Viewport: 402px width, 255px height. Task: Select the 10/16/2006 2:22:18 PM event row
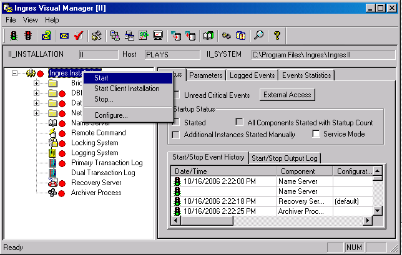point(272,201)
